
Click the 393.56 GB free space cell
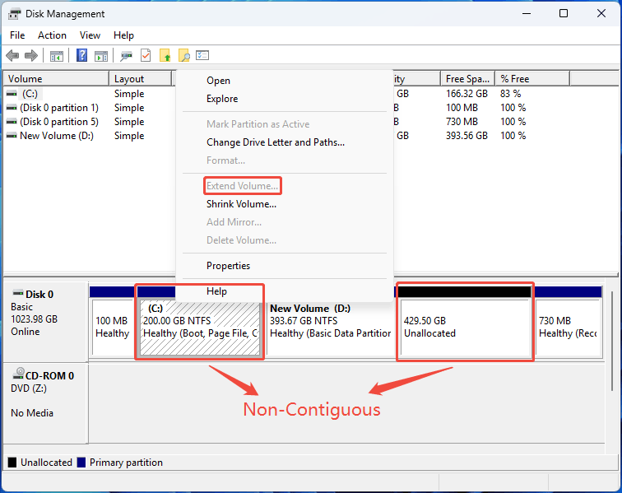[x=466, y=135]
